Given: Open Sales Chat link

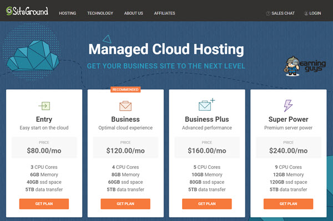Looking at the screenshot, I should 283,13.
